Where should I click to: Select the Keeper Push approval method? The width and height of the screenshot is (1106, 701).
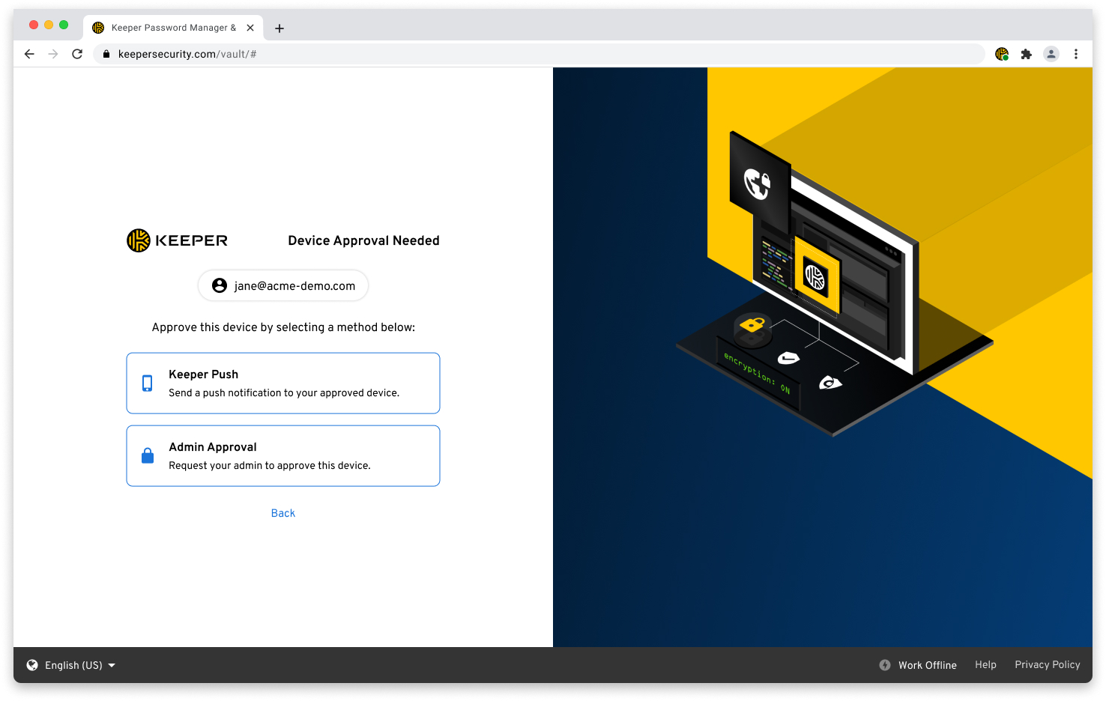point(283,383)
